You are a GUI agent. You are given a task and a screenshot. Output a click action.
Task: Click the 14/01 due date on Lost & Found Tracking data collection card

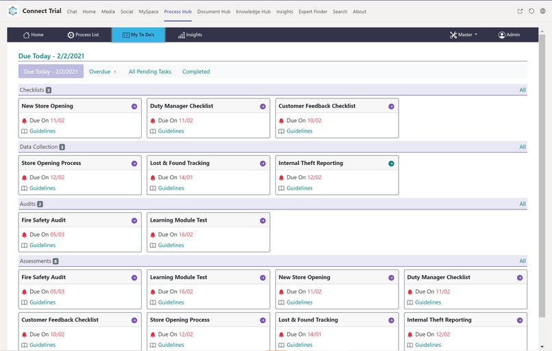pos(186,178)
